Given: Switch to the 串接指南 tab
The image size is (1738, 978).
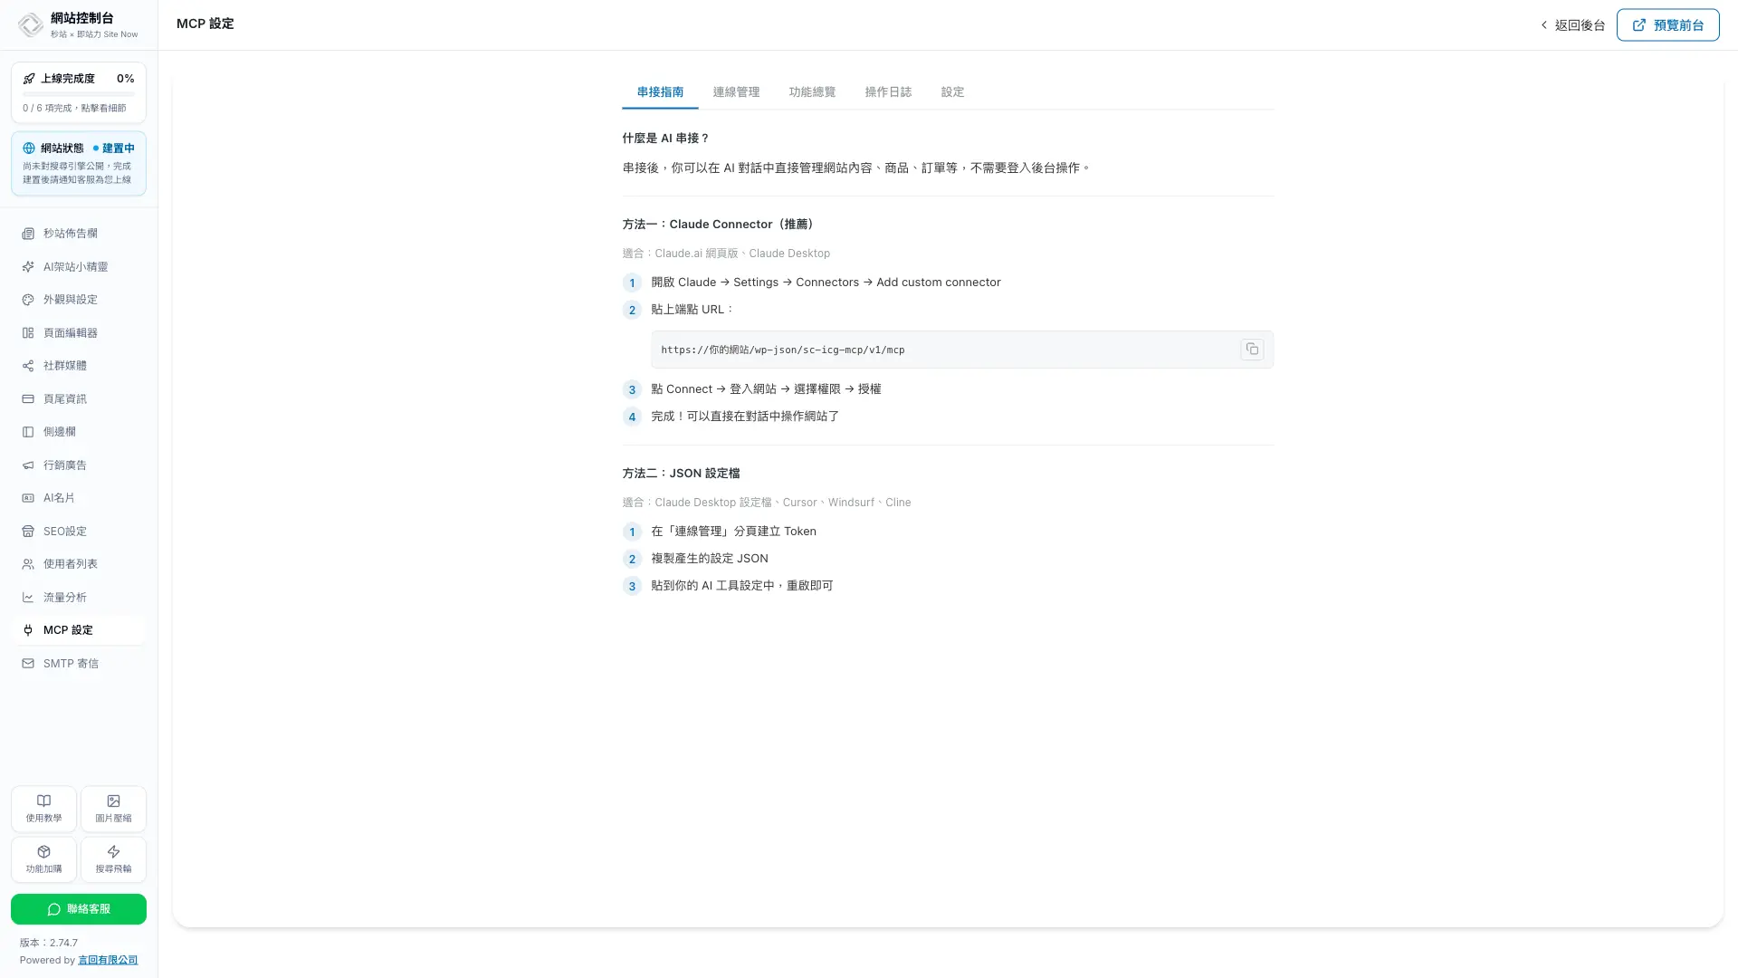Looking at the screenshot, I should tap(660, 92).
